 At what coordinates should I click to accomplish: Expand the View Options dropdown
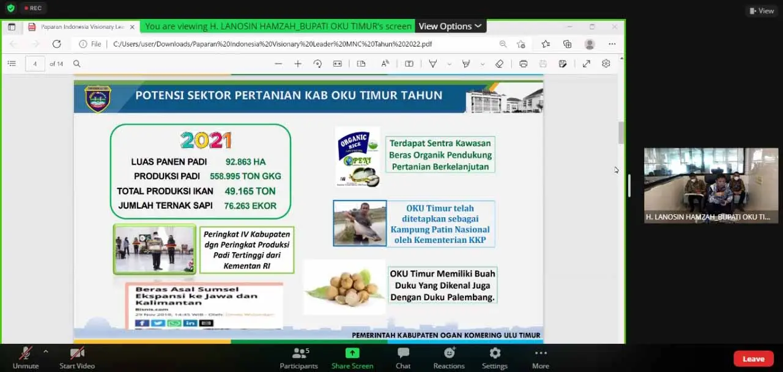[x=451, y=26]
